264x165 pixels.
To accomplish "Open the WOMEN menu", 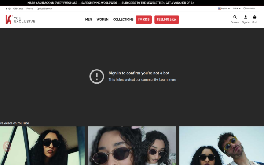I will point(103,19).
